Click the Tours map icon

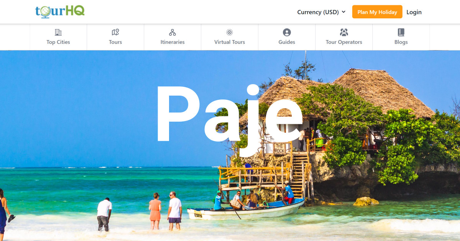tap(115, 32)
